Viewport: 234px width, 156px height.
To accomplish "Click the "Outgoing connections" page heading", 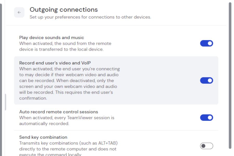I will click(64, 10).
